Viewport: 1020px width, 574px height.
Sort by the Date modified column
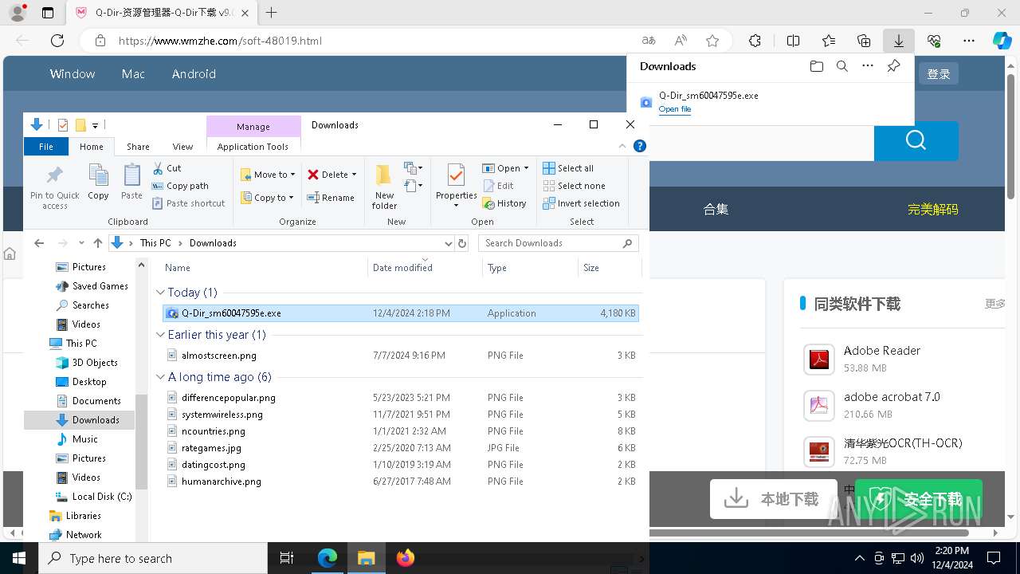tap(424, 268)
